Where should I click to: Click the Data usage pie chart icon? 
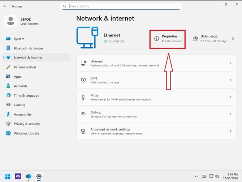195,39
